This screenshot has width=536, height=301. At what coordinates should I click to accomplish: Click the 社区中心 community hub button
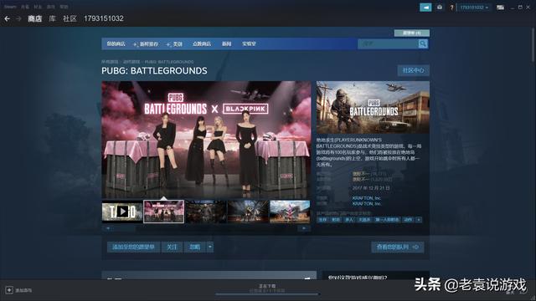[x=413, y=70]
